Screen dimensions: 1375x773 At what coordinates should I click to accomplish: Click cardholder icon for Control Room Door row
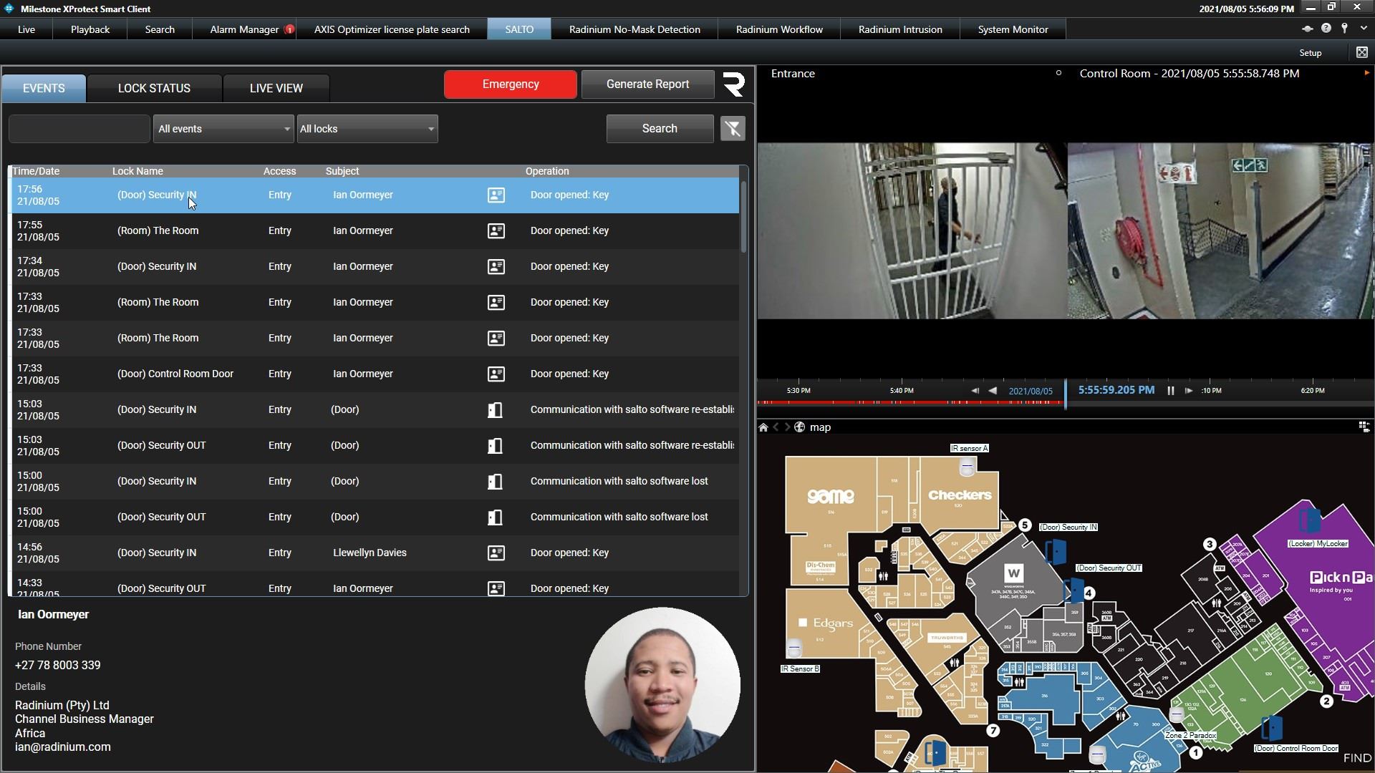(x=496, y=374)
